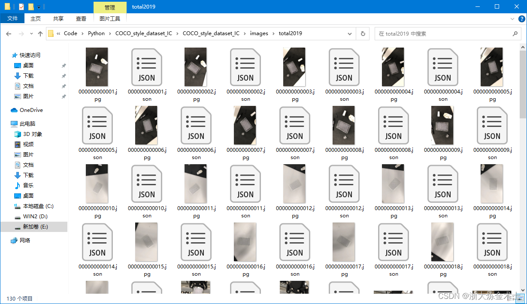Click the quick access star icon
This screenshot has height=304, width=527.
click(x=14, y=55)
